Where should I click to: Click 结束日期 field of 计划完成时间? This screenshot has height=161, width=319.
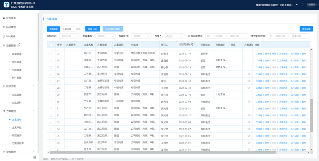pos(234,36)
